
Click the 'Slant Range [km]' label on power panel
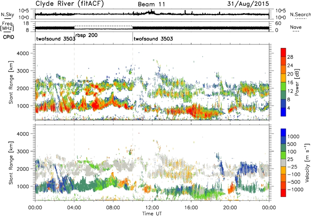(11, 82)
